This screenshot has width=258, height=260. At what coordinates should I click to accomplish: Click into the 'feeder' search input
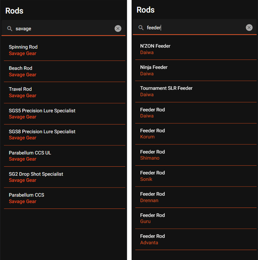click(x=194, y=28)
